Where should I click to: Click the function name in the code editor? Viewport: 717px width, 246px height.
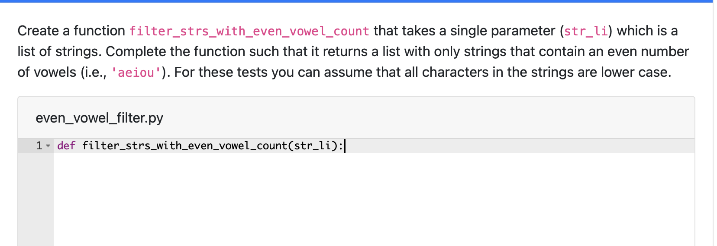(185, 146)
